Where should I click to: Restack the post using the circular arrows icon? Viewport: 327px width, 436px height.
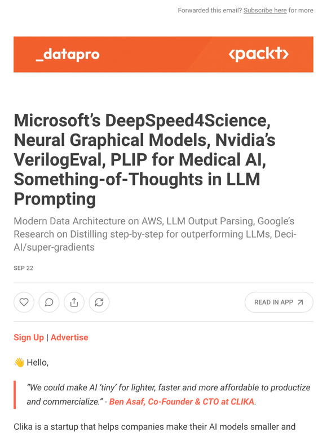click(x=99, y=302)
